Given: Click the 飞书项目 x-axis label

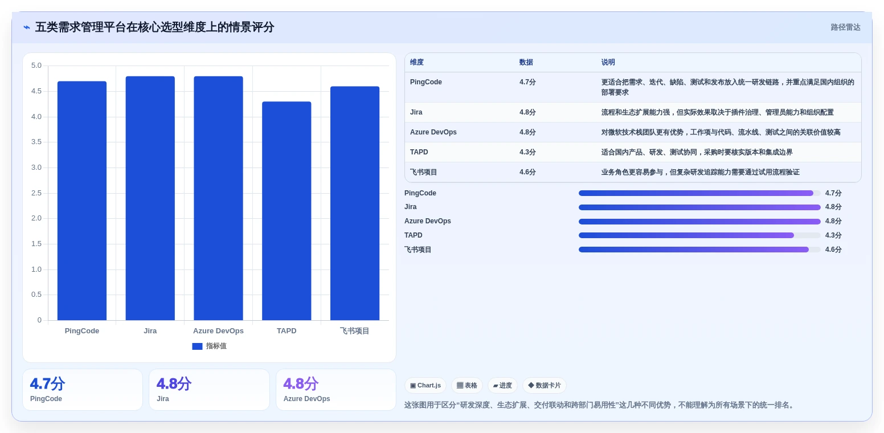Looking at the screenshot, I should click(x=355, y=331).
